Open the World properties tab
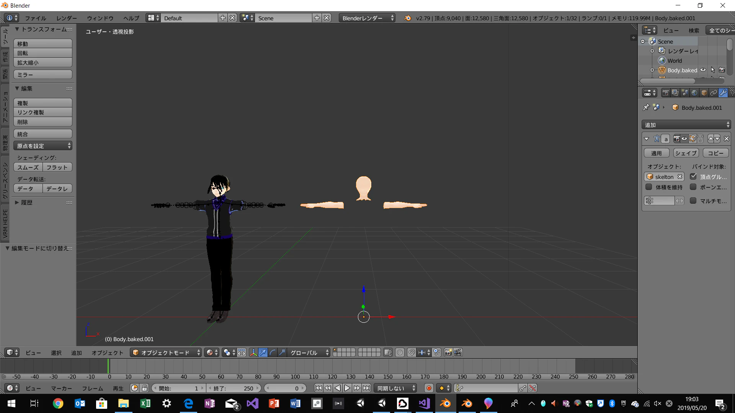 point(694,93)
